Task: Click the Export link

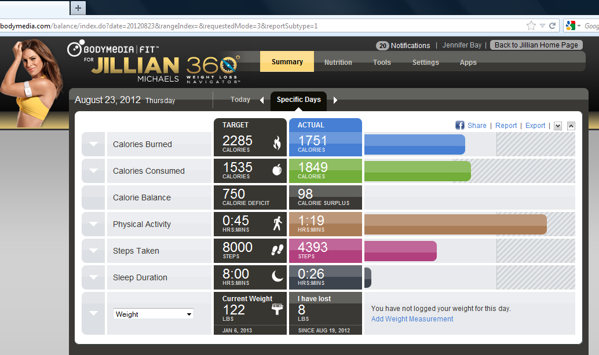Action: tap(535, 126)
